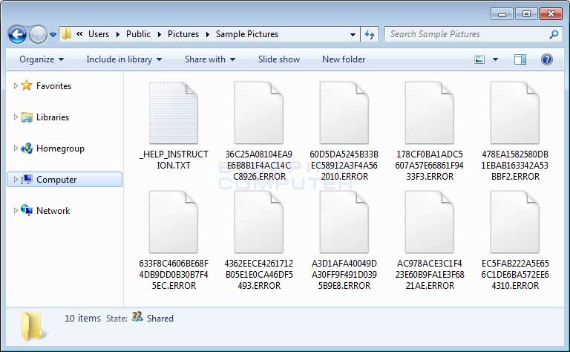Select file icon for 60D5DA5245B33B...ERROR
Viewport: 570px width, 352px height.
[344, 113]
